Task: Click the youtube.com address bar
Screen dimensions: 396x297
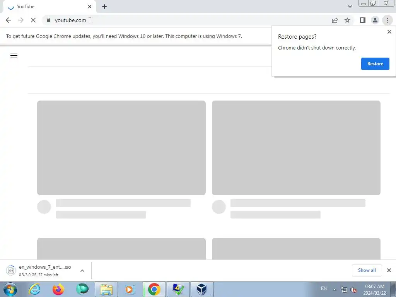Action: 187,20
